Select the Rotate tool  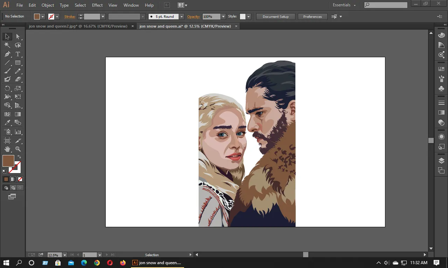click(x=7, y=88)
